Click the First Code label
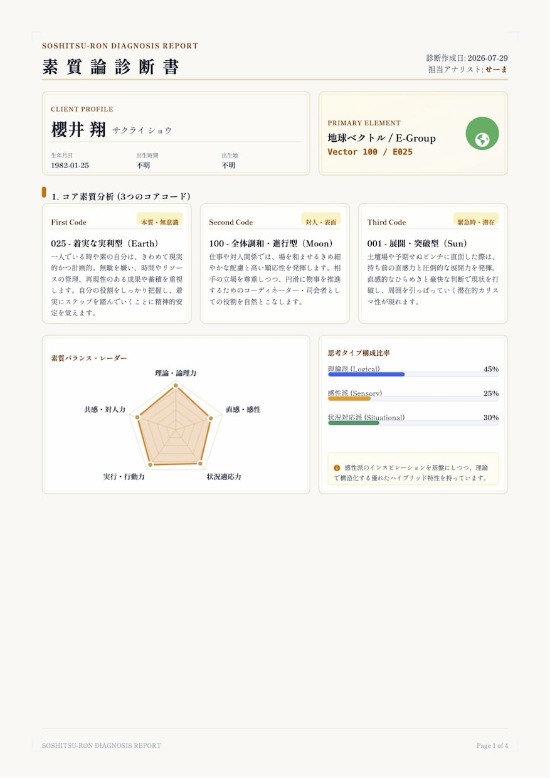 (69, 222)
